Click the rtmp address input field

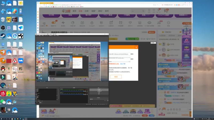119,54
